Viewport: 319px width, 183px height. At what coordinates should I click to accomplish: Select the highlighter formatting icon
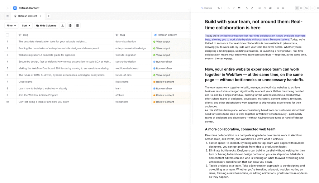click(x=252, y=8)
